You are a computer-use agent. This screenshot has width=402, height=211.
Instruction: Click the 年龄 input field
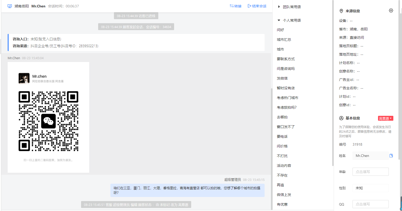point(371,172)
